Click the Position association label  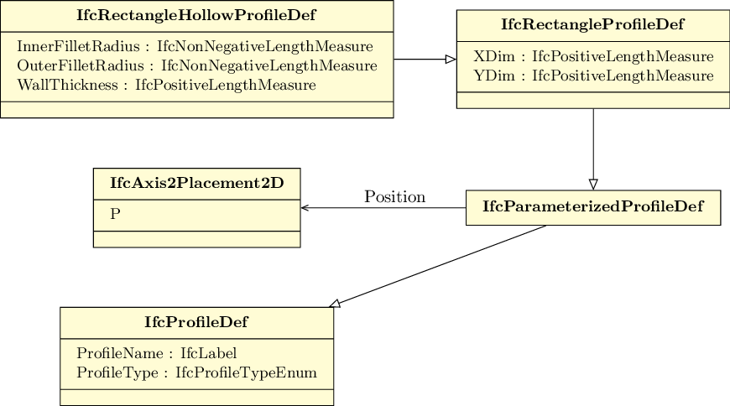pos(394,197)
